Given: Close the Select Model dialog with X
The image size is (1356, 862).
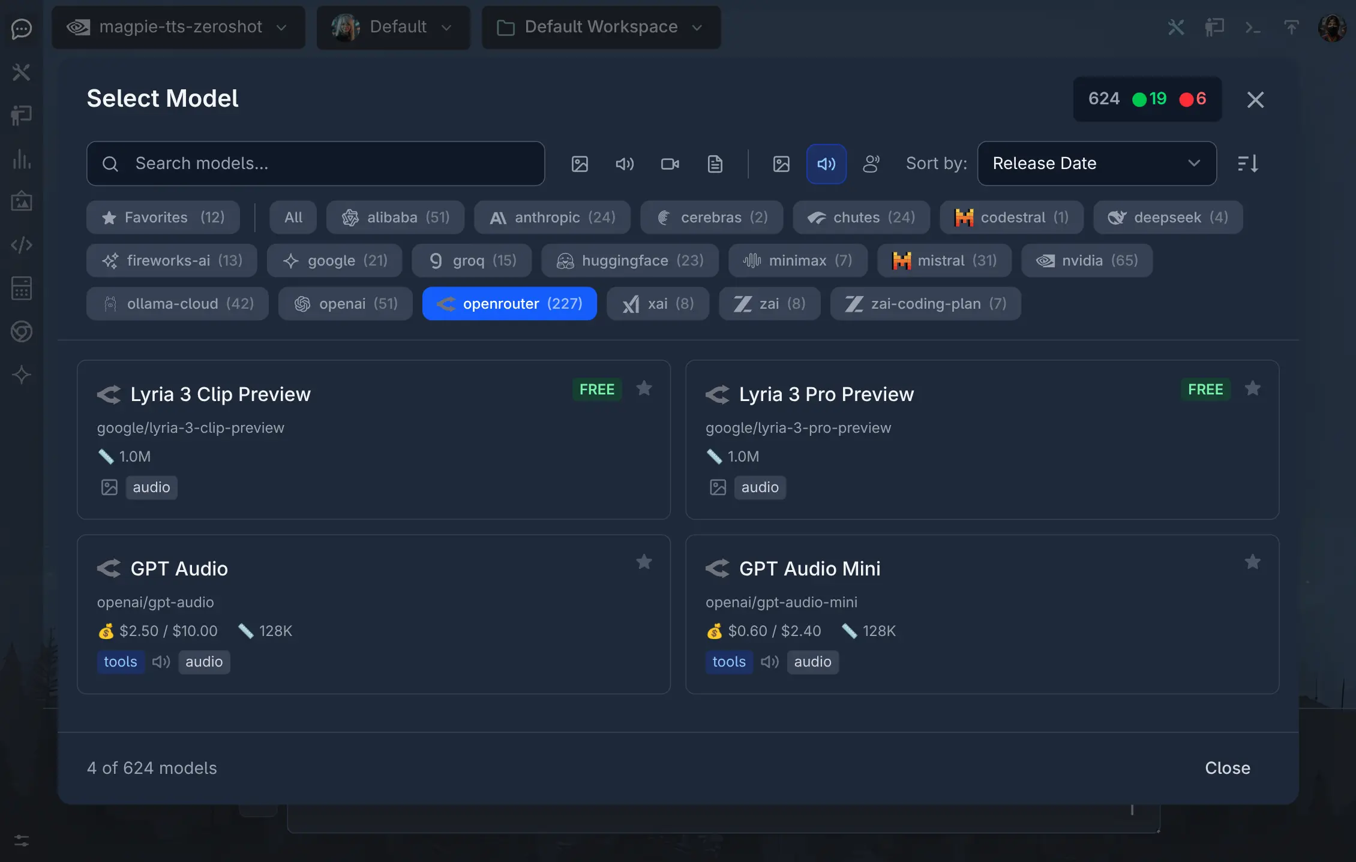Looking at the screenshot, I should pyautogui.click(x=1255, y=100).
